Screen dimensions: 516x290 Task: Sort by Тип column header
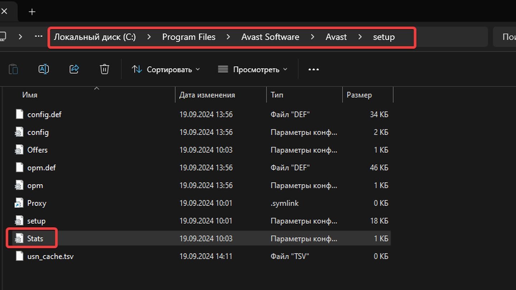coord(277,95)
